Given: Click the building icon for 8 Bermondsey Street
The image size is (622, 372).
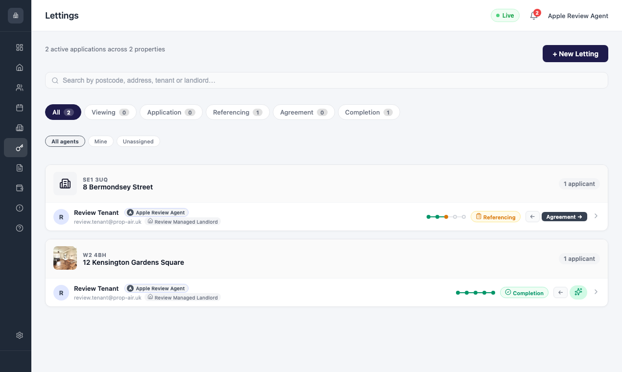Looking at the screenshot, I should 65,184.
